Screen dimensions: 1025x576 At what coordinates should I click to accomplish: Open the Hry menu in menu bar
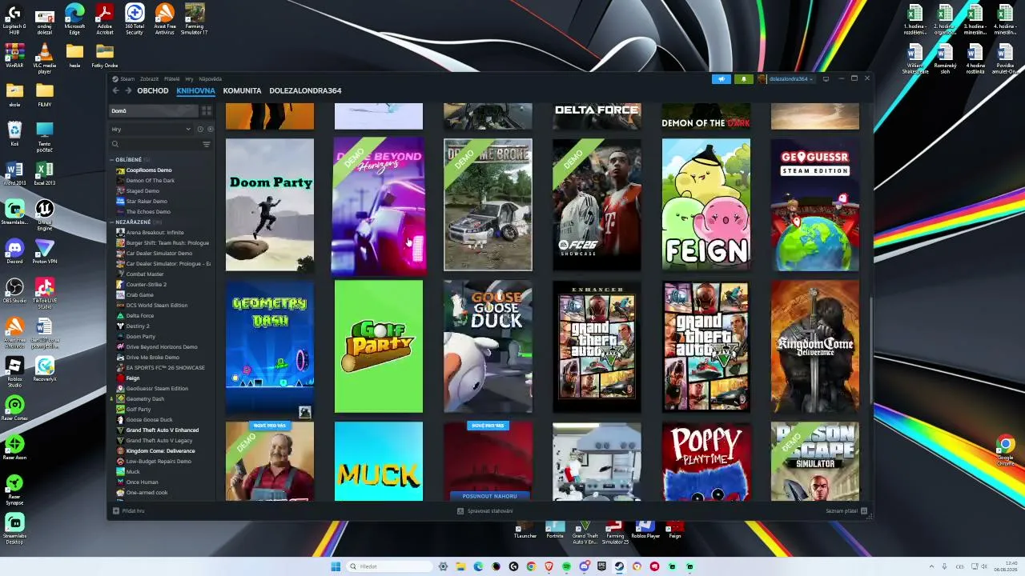pyautogui.click(x=189, y=79)
